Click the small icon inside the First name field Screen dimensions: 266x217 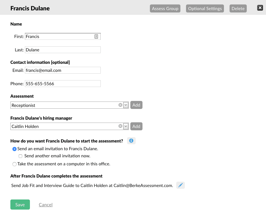97,36
